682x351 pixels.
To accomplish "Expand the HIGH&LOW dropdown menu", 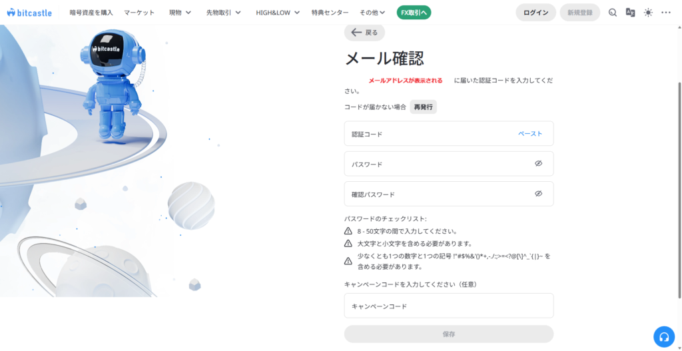I will pyautogui.click(x=278, y=13).
